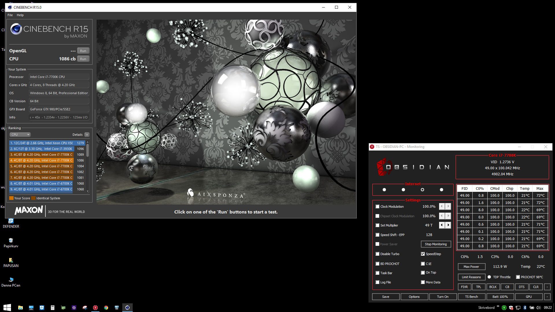Open File Explorer from the taskbar
This screenshot has width=555, height=312.
coord(21,308)
